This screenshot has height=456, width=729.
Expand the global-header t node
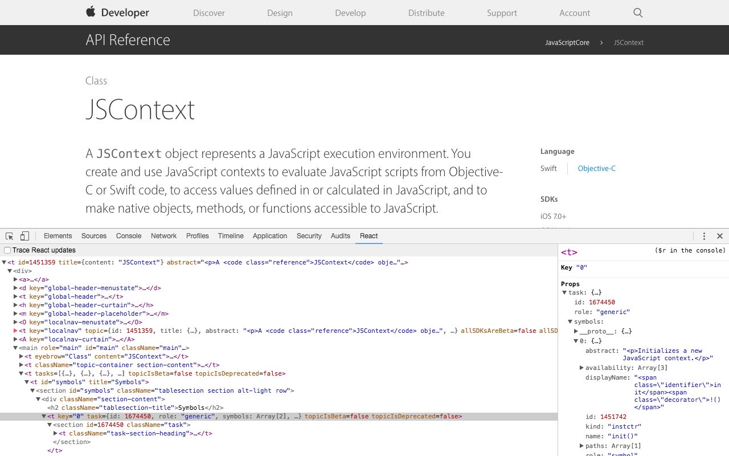pos(16,297)
